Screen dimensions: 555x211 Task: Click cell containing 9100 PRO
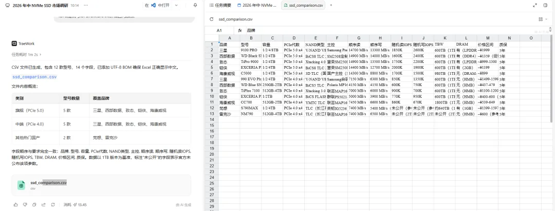251,50
